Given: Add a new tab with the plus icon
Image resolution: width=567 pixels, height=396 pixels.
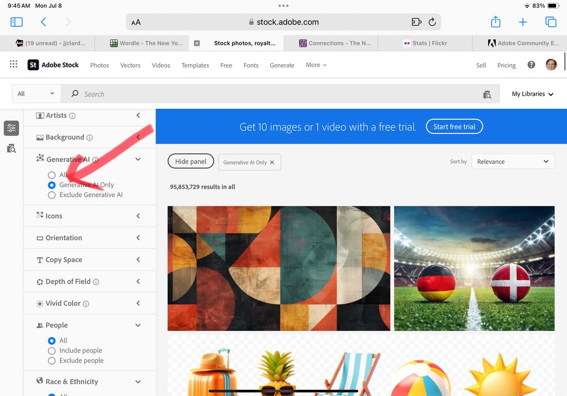Looking at the screenshot, I should point(523,22).
